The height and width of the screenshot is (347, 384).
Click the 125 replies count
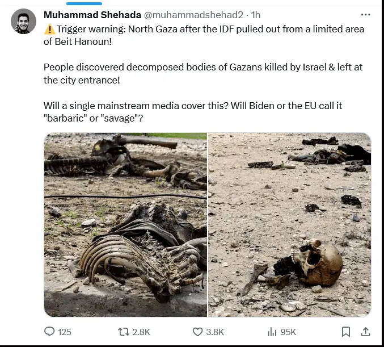[65, 332]
